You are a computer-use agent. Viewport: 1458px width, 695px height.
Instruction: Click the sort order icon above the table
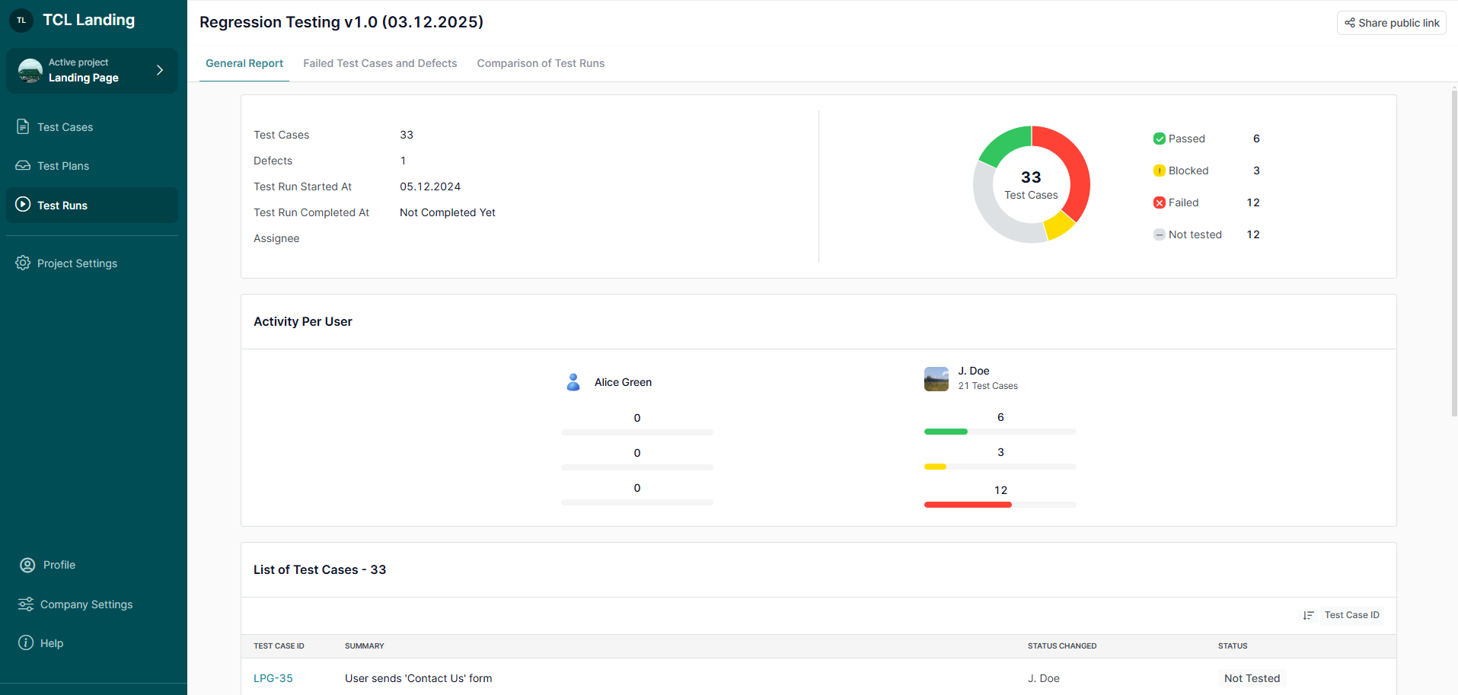click(1308, 615)
